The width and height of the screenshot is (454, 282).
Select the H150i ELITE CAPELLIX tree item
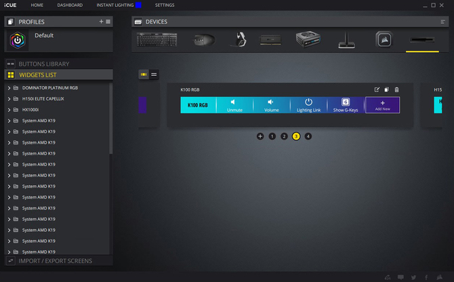(x=43, y=99)
